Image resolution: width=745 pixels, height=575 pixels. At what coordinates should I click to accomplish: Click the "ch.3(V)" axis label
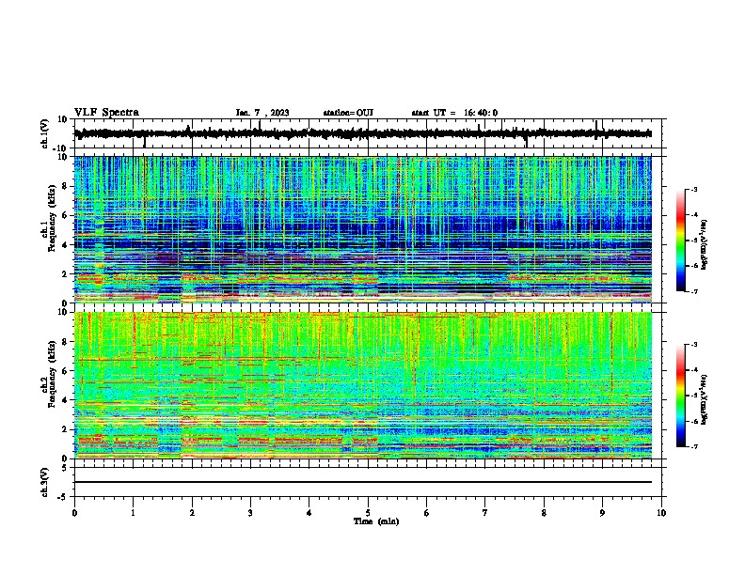pos(45,482)
